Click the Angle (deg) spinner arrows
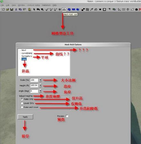This screenshot has width=141, height=144. point(40,91)
